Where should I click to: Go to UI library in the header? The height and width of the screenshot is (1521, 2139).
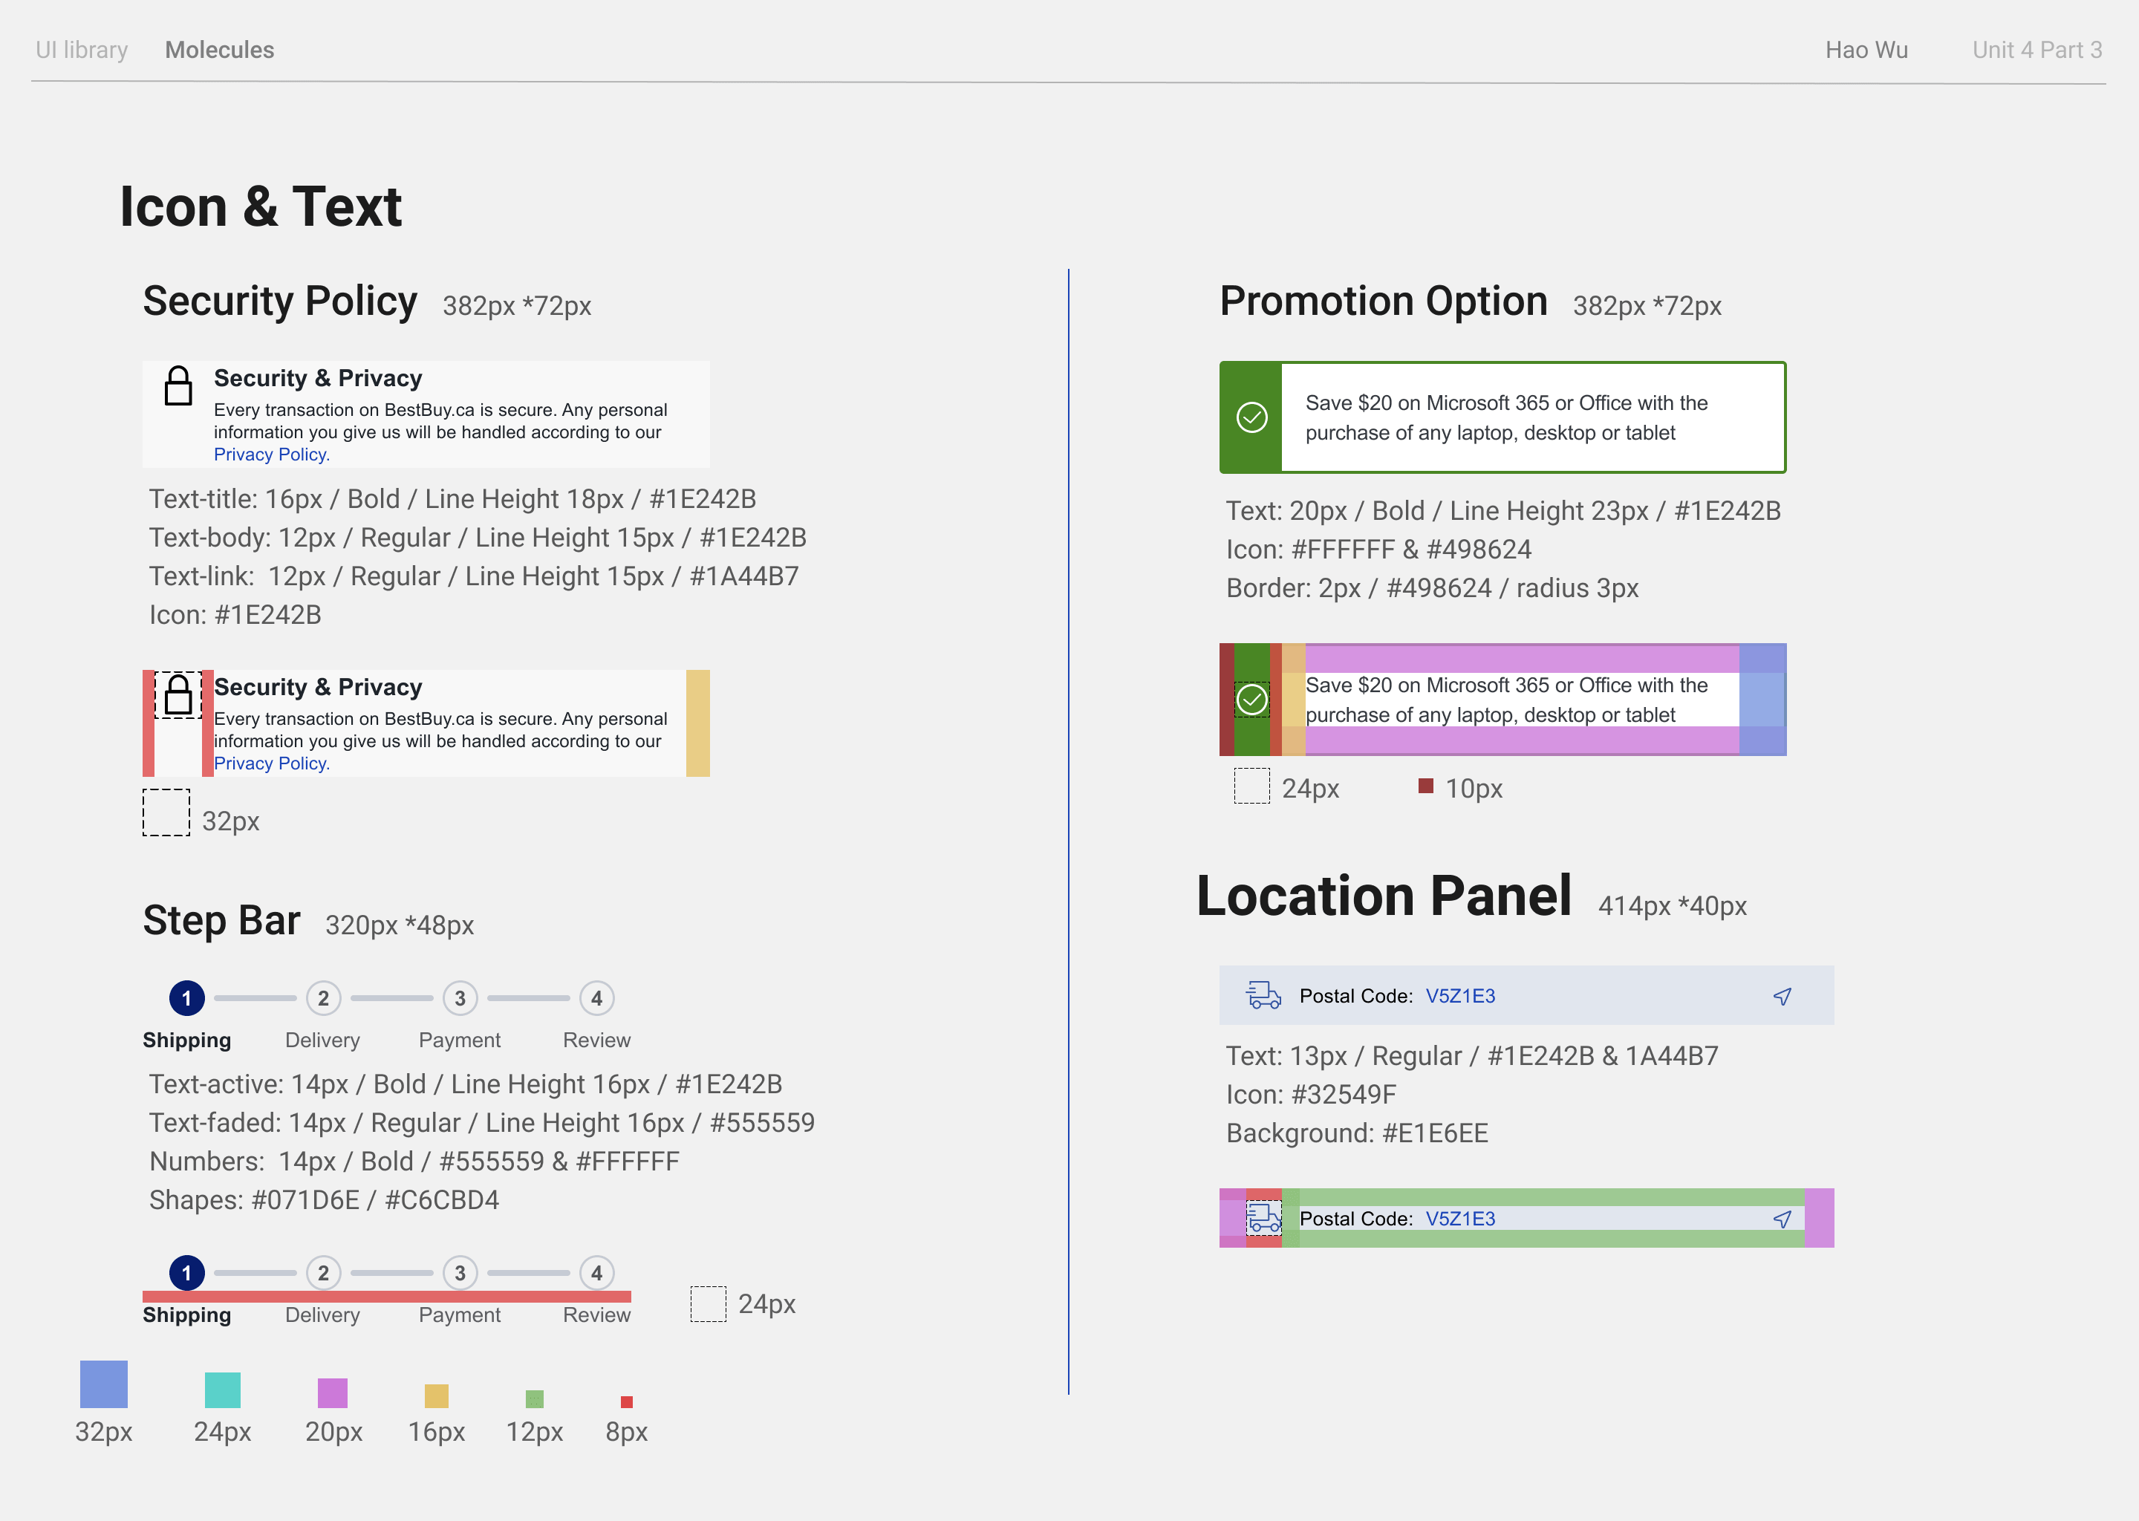coord(82,50)
